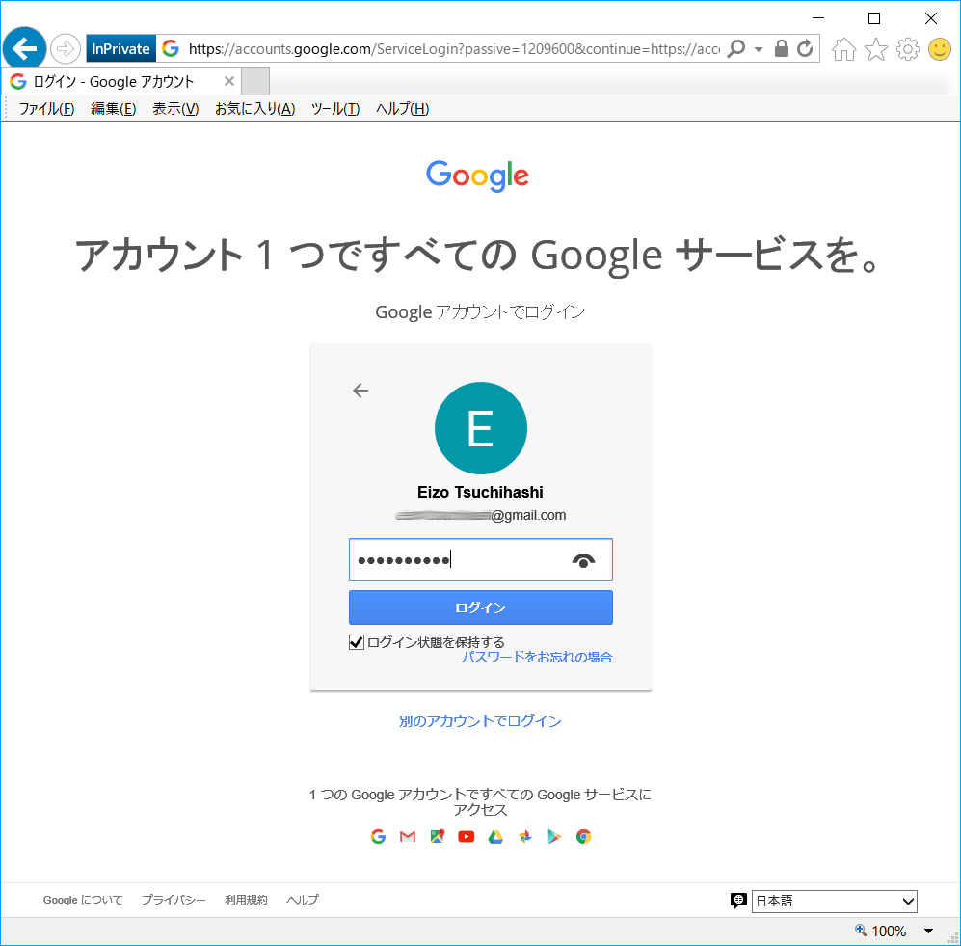
Task: Click the blue ログイン button
Action: 480,608
